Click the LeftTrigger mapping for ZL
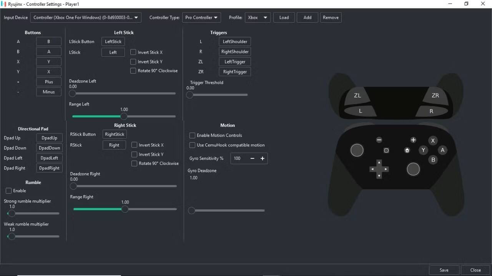The image size is (492, 276). pyautogui.click(x=234, y=61)
